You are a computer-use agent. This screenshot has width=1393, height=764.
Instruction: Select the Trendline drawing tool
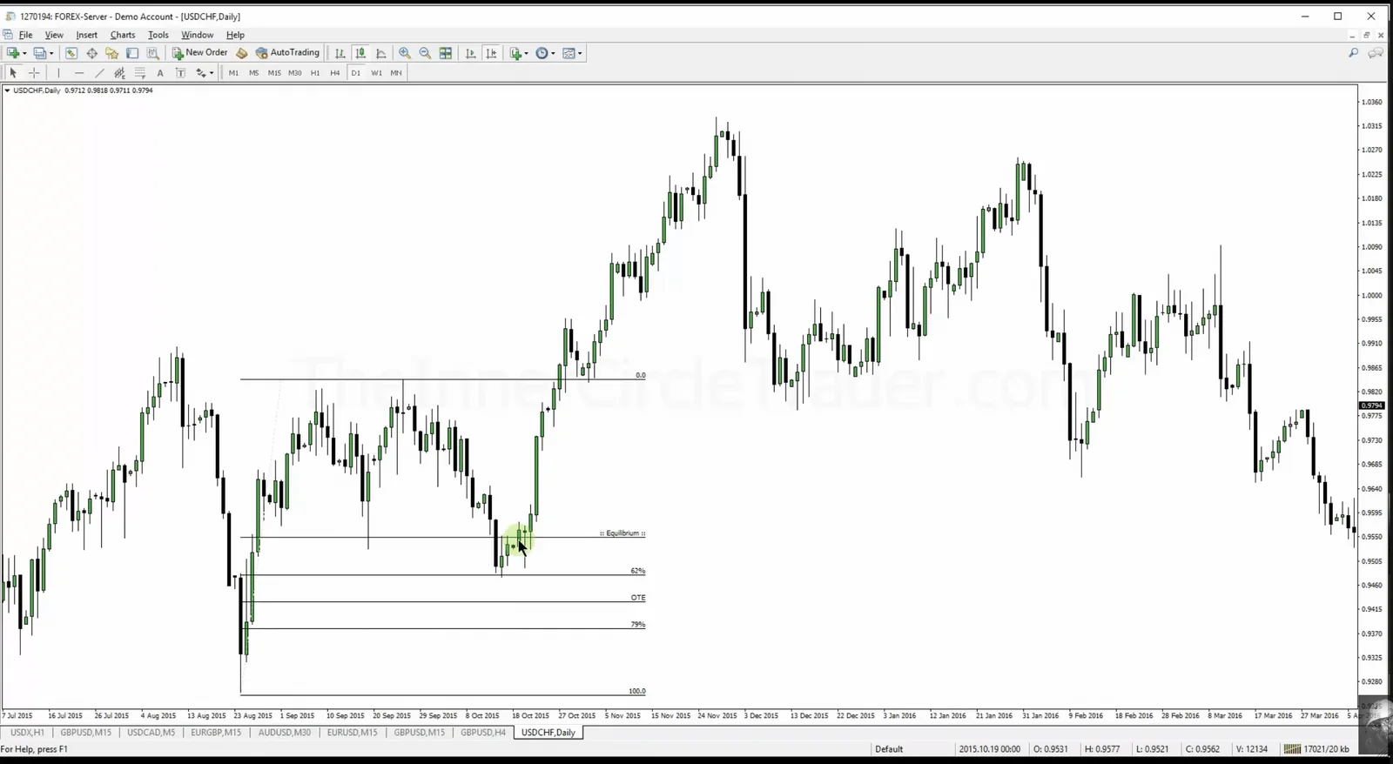point(99,73)
